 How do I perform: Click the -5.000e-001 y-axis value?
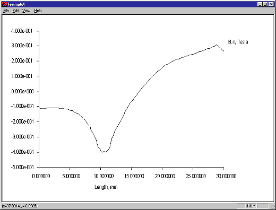[x=22, y=167]
